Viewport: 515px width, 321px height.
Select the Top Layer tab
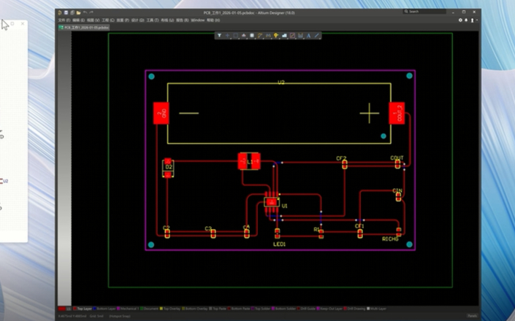click(83, 309)
